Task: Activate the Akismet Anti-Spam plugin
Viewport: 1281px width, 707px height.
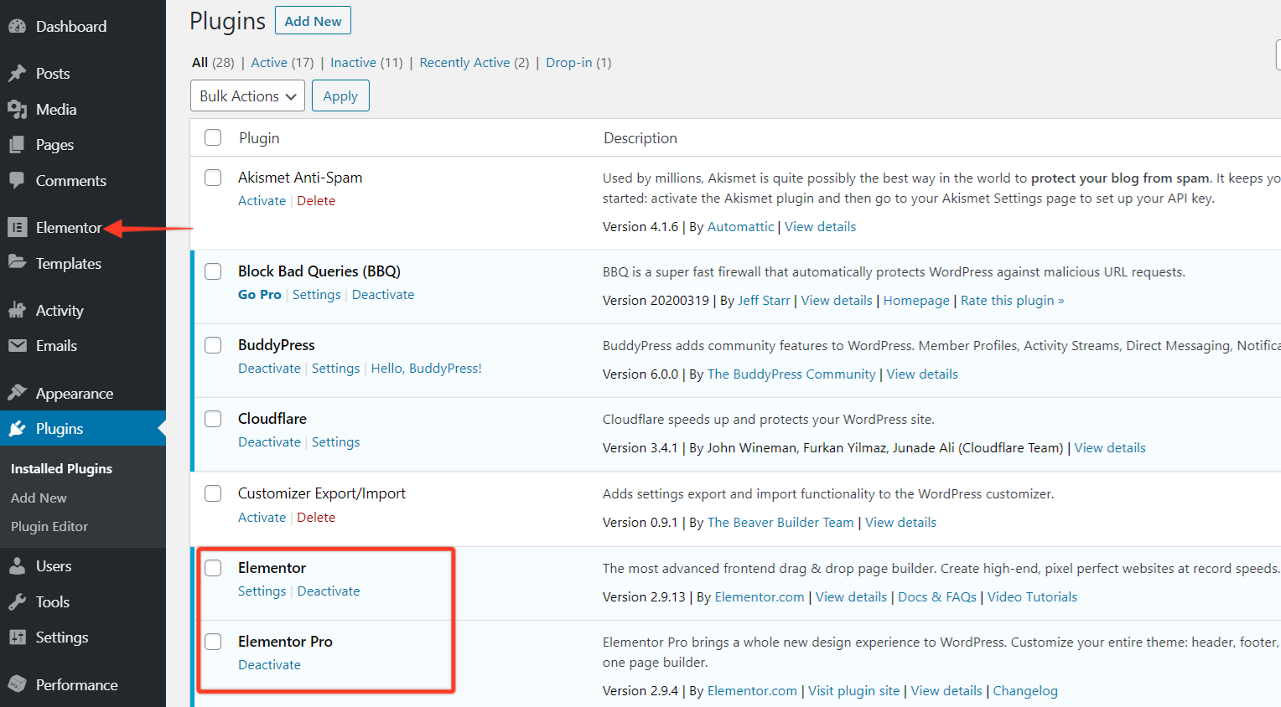Action: [x=262, y=200]
